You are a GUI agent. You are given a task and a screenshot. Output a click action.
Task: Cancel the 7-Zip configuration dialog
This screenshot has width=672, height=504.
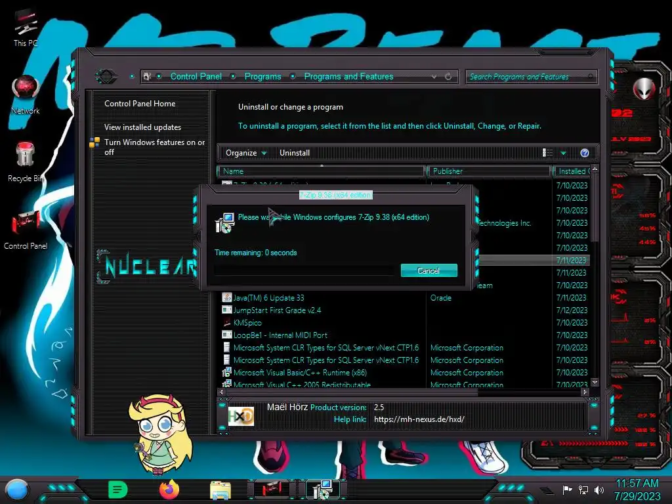(429, 270)
